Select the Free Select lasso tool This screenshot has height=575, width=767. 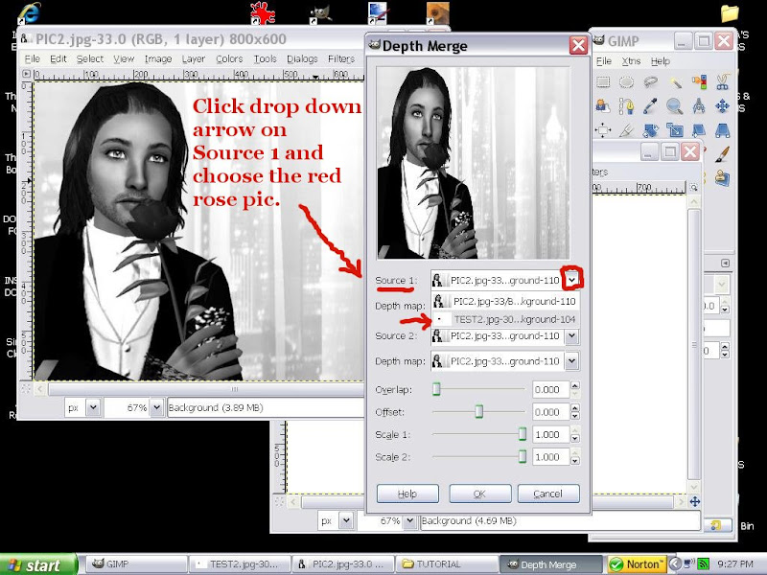click(x=651, y=82)
